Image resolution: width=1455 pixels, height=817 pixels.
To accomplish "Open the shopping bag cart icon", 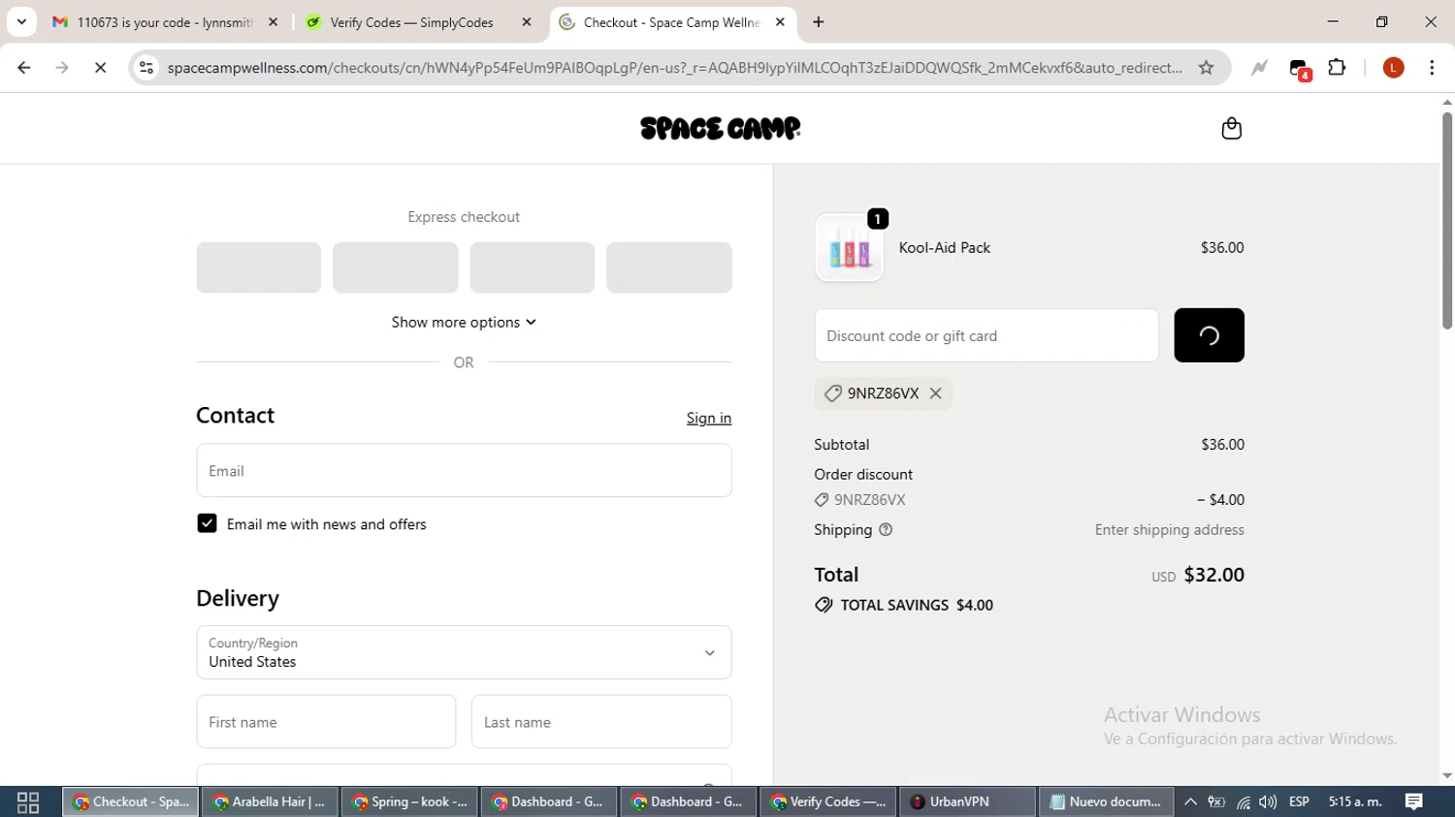I will pos(1231,128).
